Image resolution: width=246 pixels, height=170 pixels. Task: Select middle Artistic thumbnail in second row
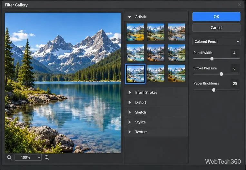pyautogui.click(x=156, y=53)
